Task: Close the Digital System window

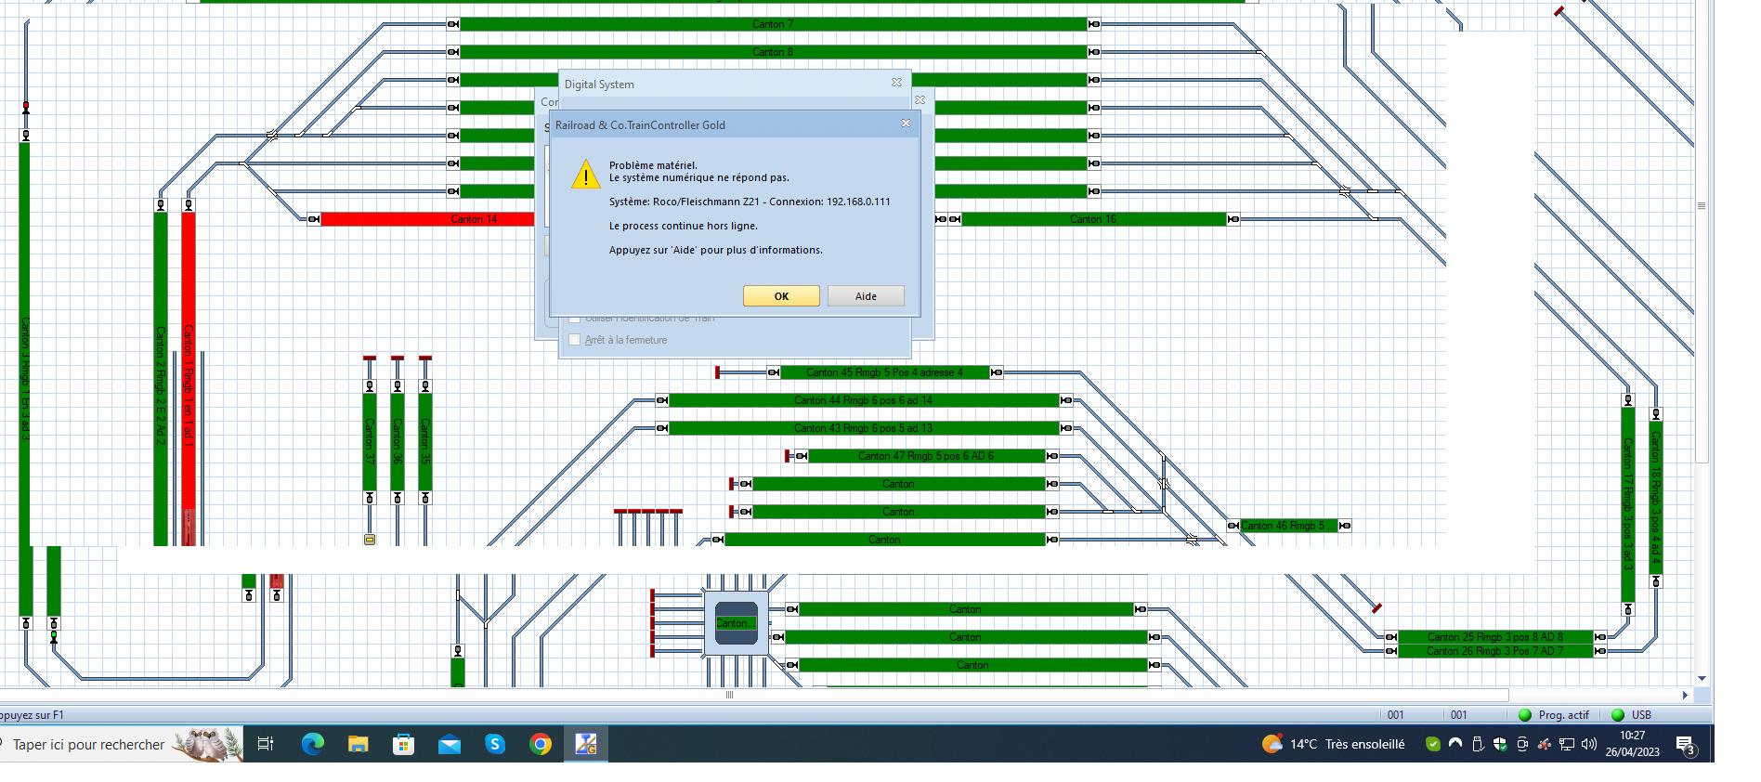Action: pyautogui.click(x=896, y=83)
